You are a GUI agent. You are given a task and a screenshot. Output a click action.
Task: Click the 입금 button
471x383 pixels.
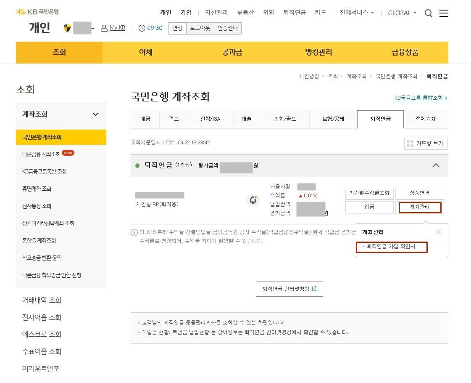(x=369, y=207)
